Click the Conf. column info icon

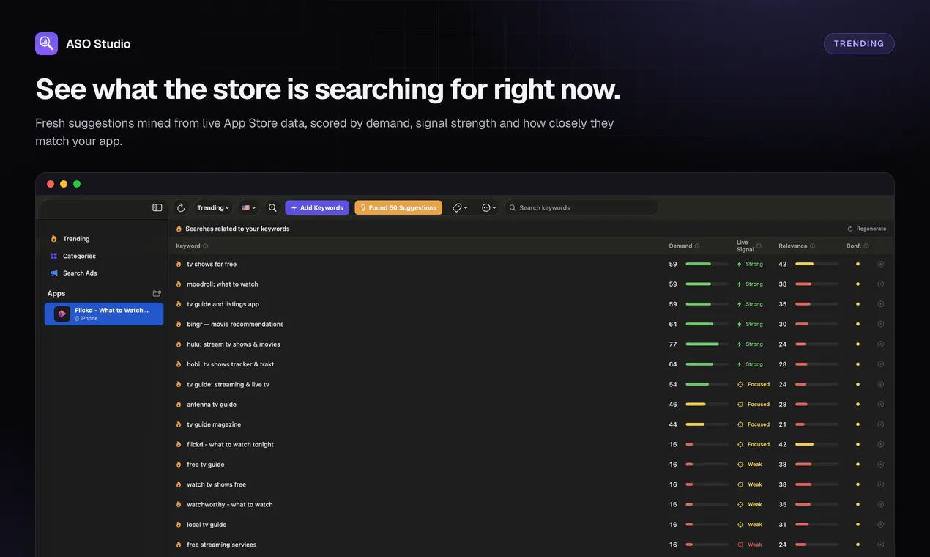click(x=866, y=246)
